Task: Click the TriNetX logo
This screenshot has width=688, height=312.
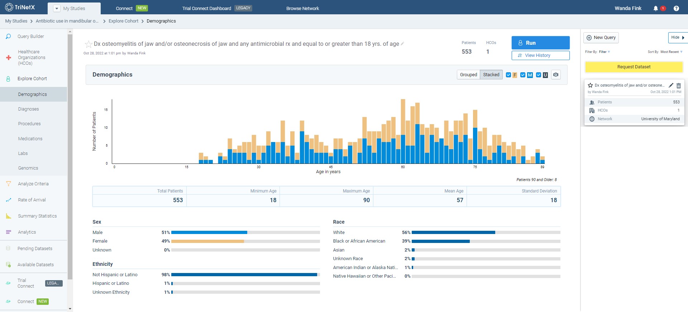Action: [x=20, y=8]
